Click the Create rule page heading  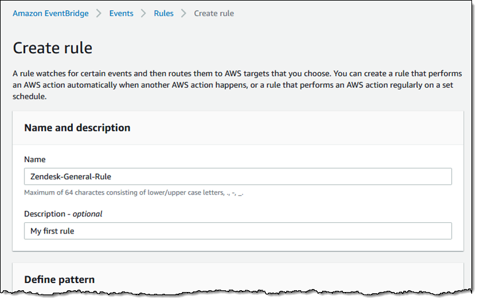point(53,48)
